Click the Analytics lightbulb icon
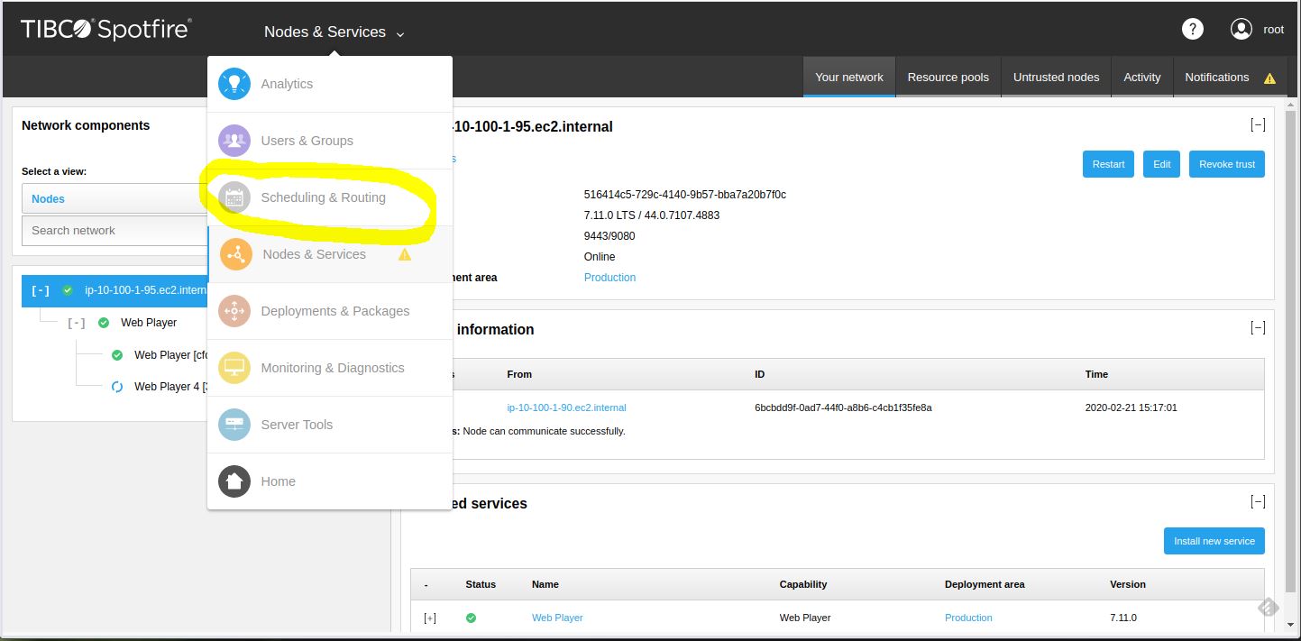Screen dimensions: 1301x641 pyautogui.click(x=234, y=84)
